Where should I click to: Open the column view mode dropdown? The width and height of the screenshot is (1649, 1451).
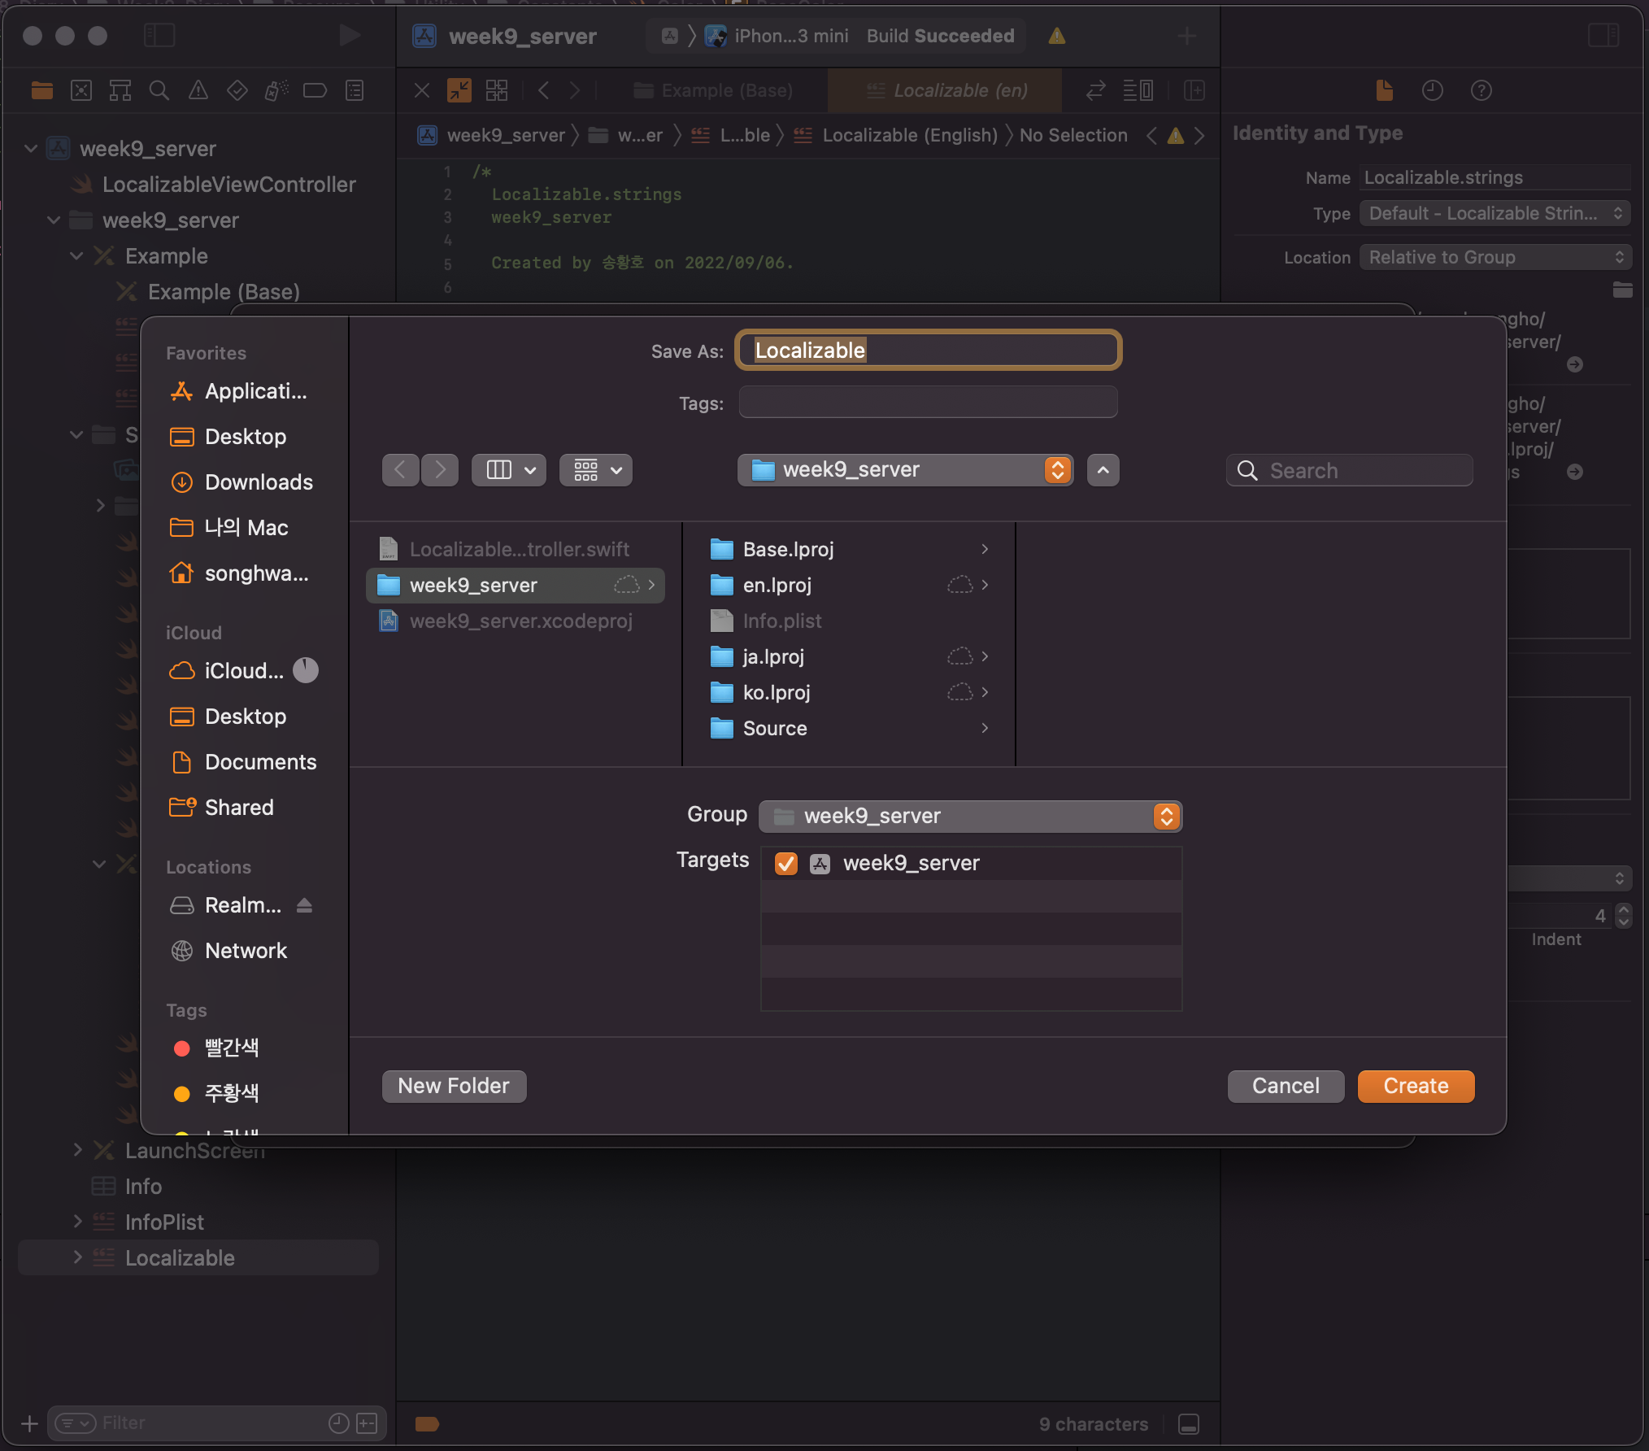pyautogui.click(x=509, y=470)
